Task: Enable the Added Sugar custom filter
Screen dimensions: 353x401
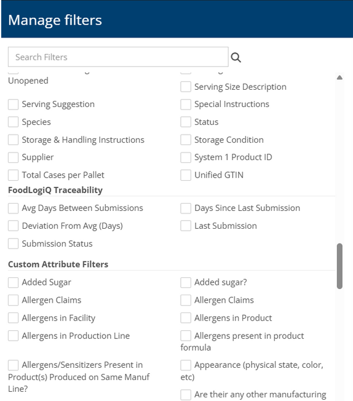Action: coord(13,282)
